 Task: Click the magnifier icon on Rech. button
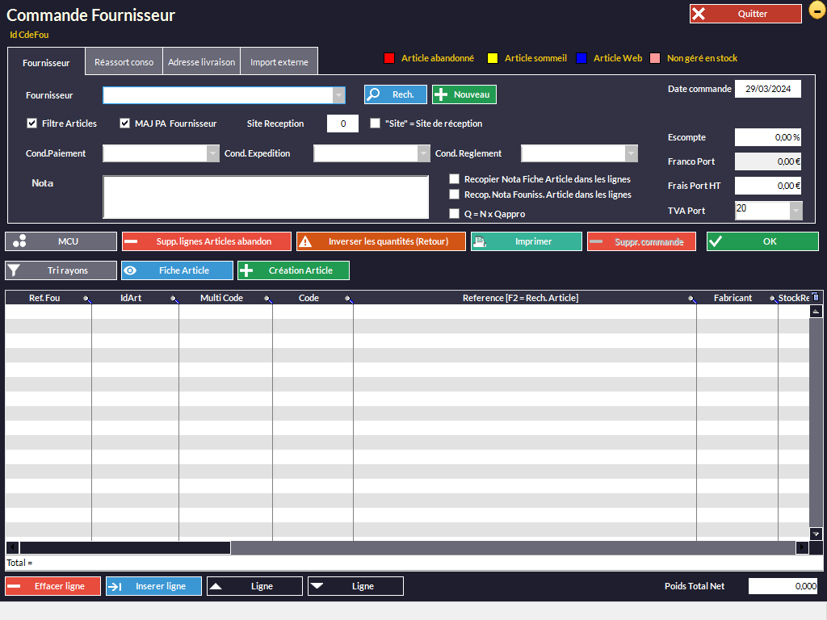pyautogui.click(x=374, y=94)
